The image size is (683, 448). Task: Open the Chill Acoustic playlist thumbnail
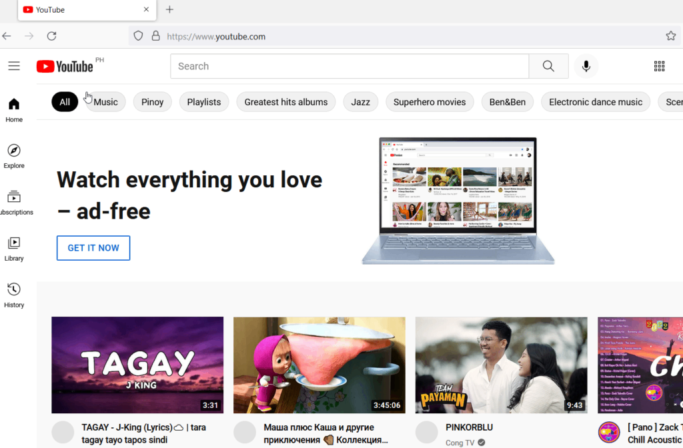coord(640,365)
